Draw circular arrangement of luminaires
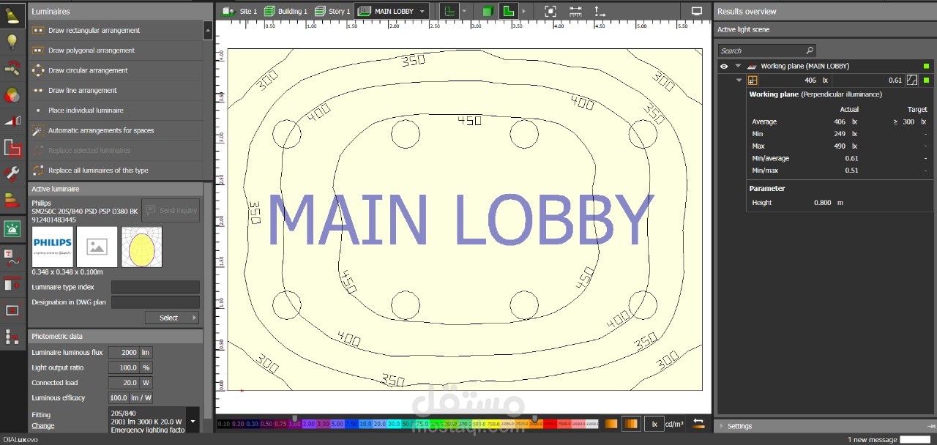The width and height of the screenshot is (937, 445). pyautogui.click(x=116, y=70)
